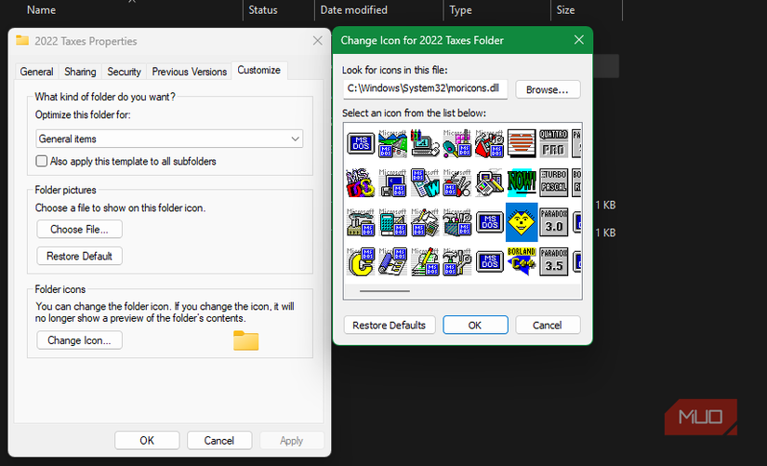Select the rolled blueprint MS-DOS icon
Screen dimensions: 767x466
(392, 262)
